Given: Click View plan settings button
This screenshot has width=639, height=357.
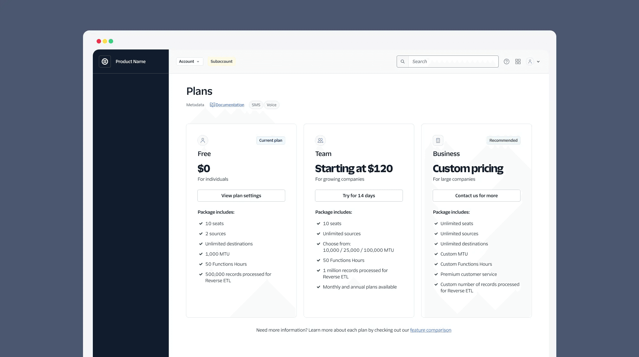Looking at the screenshot, I should coord(241,195).
